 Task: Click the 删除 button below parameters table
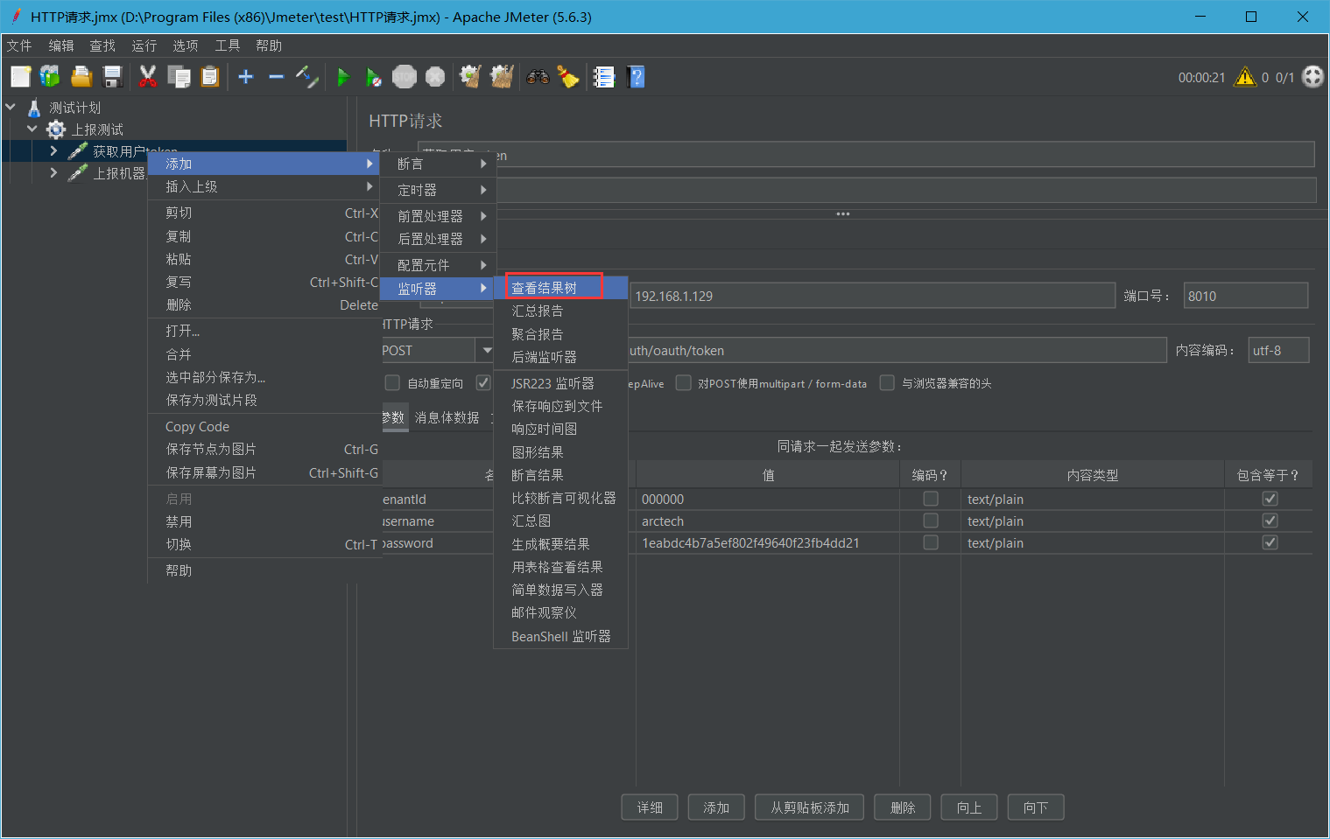click(903, 808)
